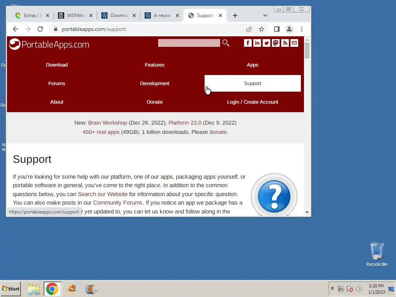The height and width of the screenshot is (297, 396).
Task: Go back with browser back arrow
Action: tap(15, 29)
